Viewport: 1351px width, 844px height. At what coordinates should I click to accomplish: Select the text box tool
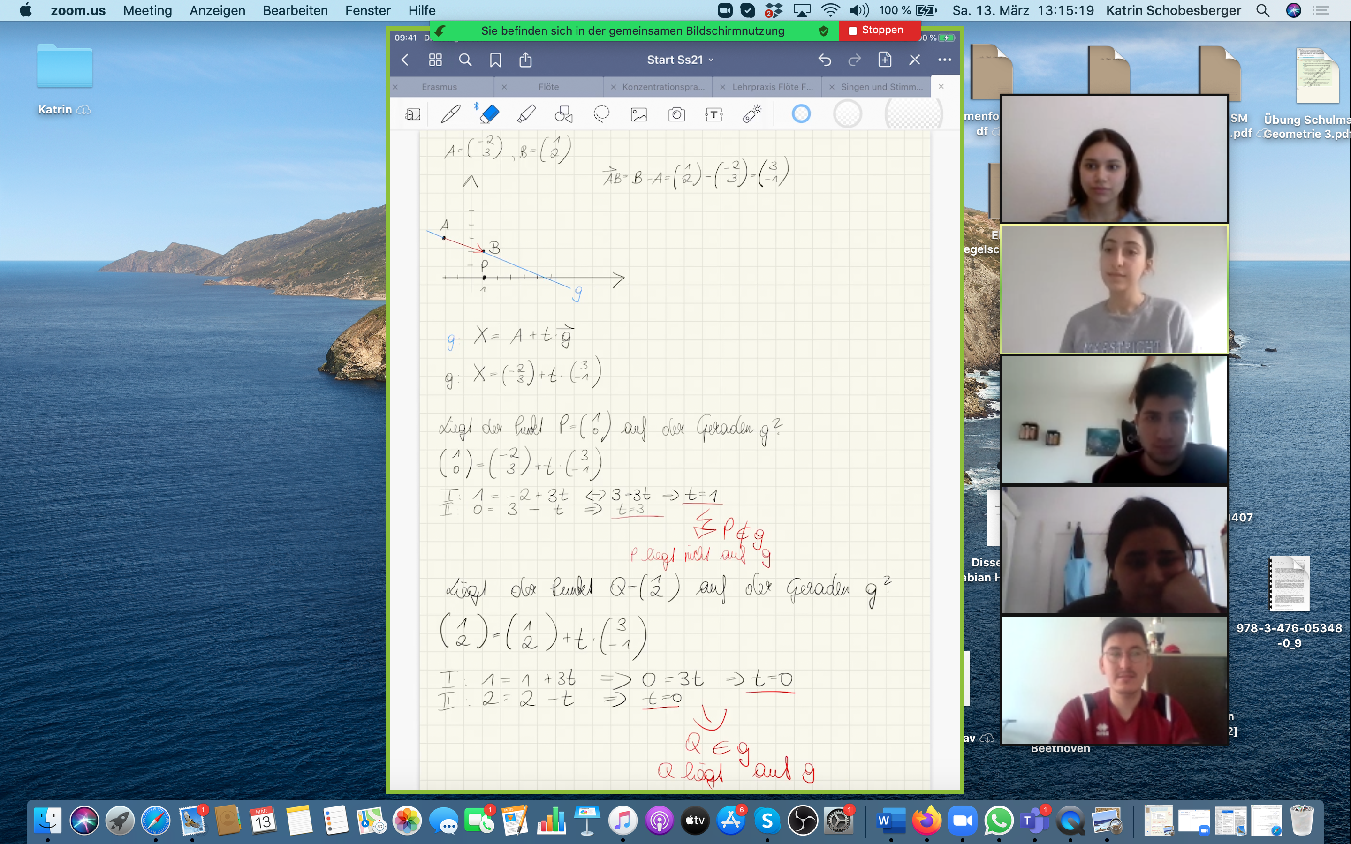[714, 115]
